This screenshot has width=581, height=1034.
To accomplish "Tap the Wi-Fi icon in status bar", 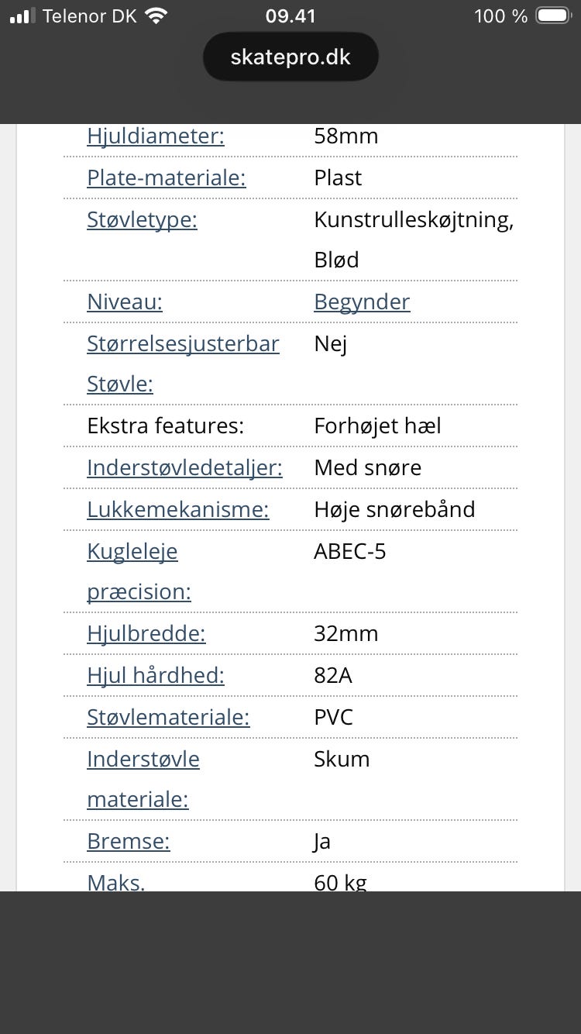I will 156,16.
